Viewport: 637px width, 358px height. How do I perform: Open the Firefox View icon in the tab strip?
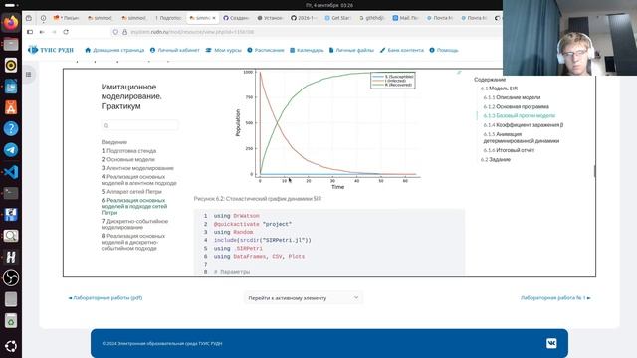click(x=29, y=18)
